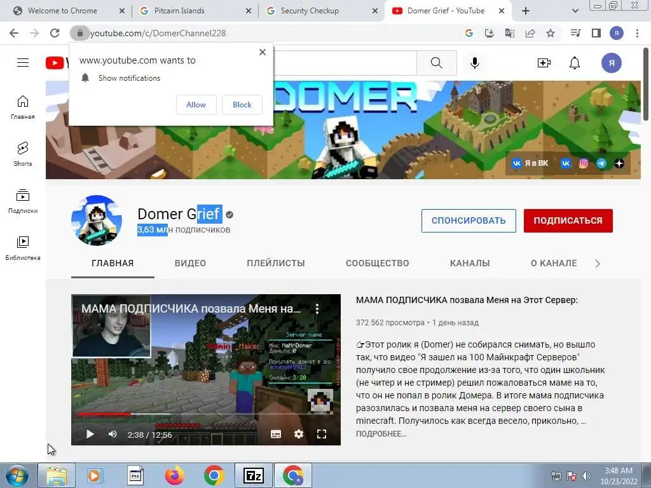Share this page icon
Image resolution: width=651 pixels, height=488 pixels.
click(x=530, y=33)
